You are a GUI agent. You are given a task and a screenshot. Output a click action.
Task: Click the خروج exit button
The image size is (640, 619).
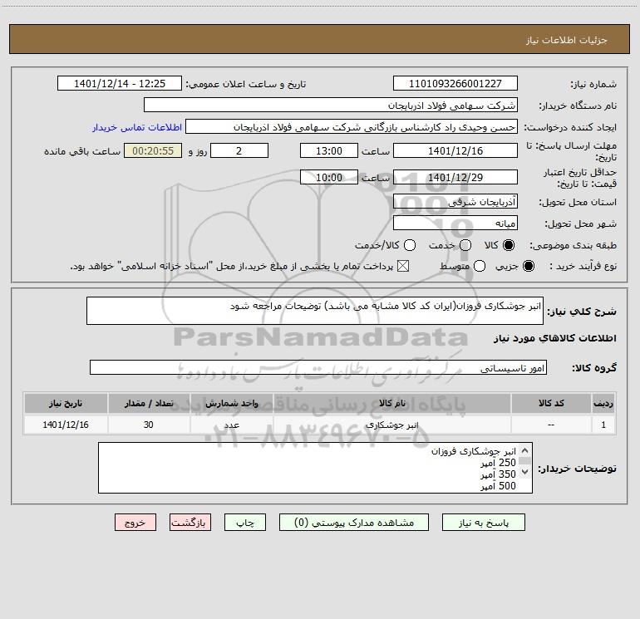(x=135, y=523)
